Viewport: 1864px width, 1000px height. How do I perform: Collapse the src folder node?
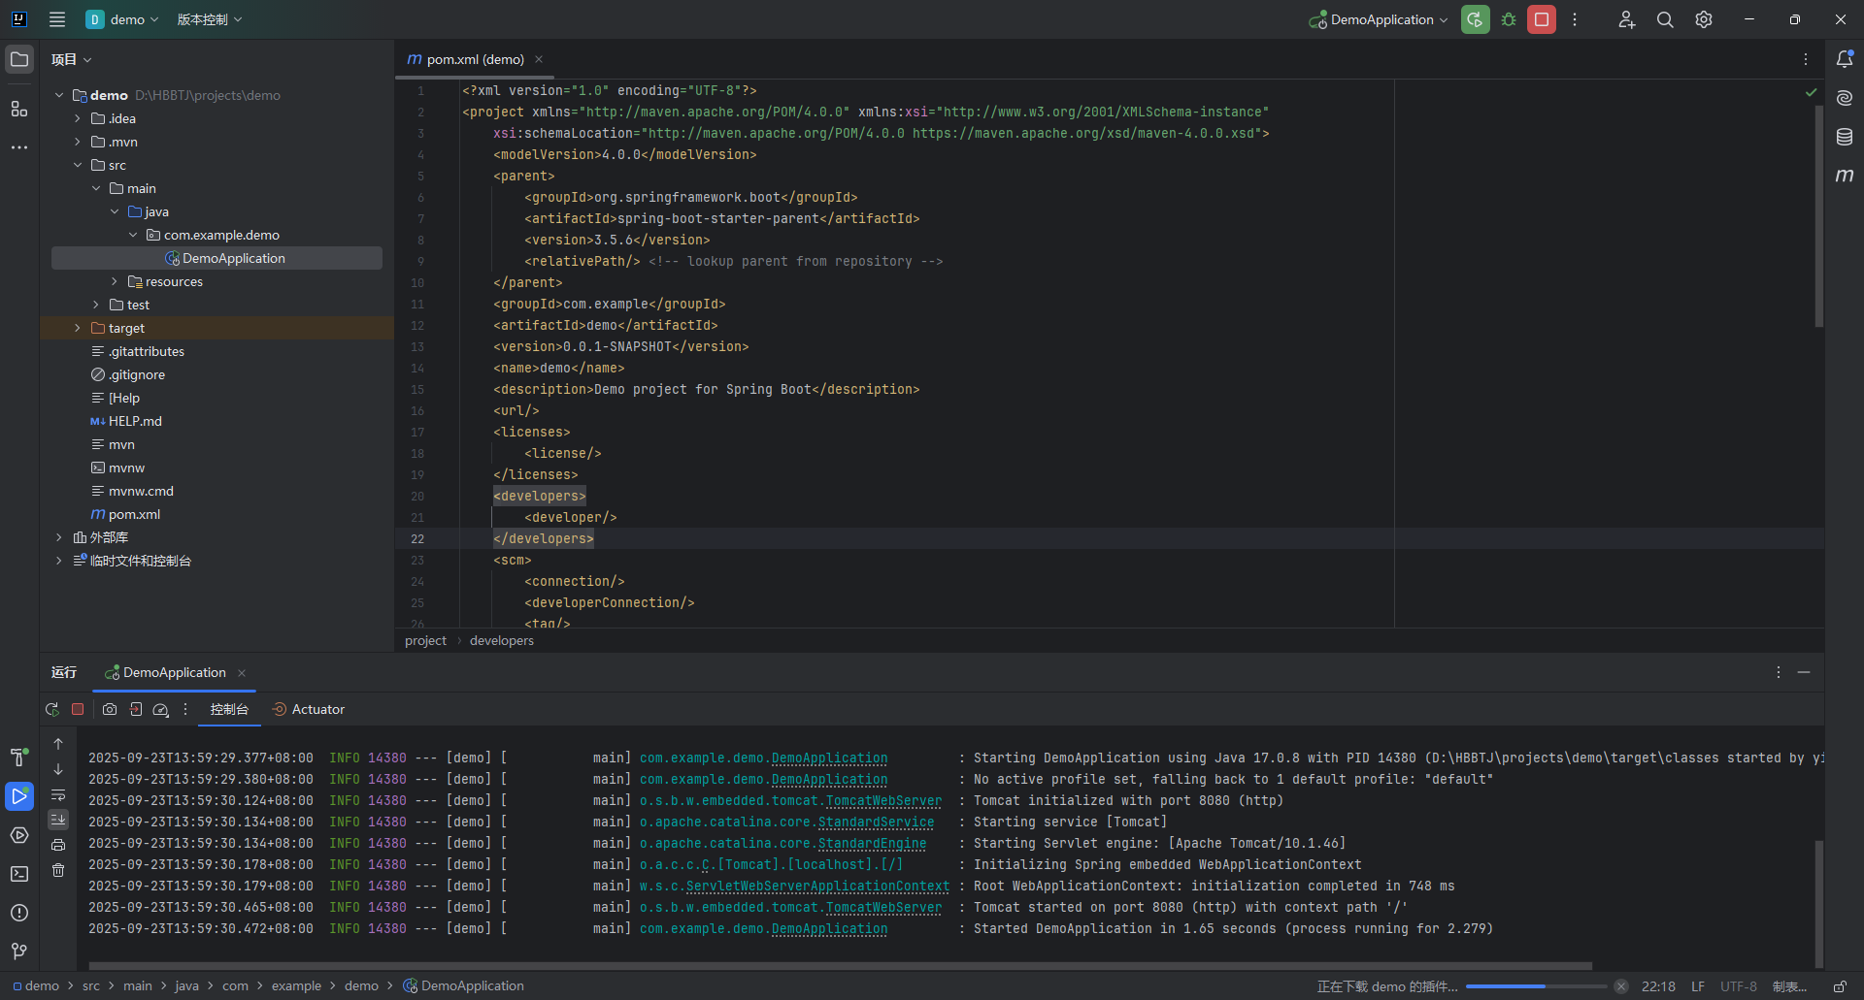tap(78, 165)
